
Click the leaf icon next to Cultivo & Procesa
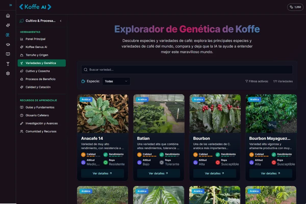pyautogui.click(x=21, y=21)
